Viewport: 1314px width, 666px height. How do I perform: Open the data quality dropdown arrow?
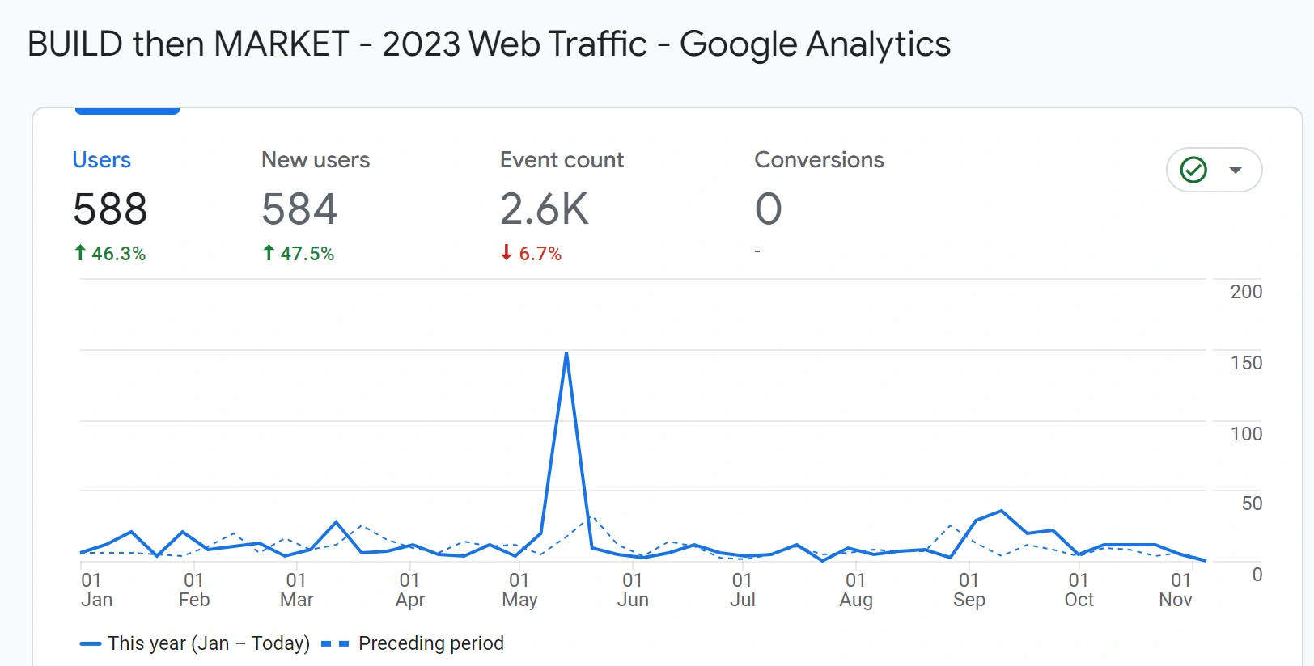point(1236,170)
